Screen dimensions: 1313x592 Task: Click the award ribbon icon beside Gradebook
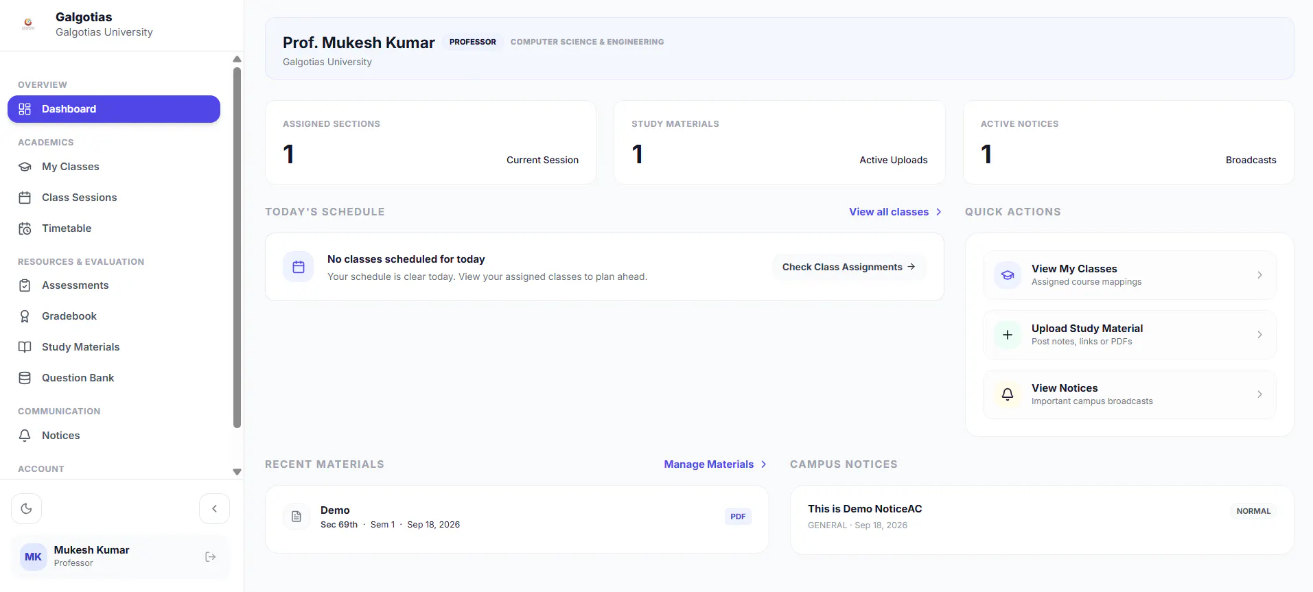[x=25, y=316]
